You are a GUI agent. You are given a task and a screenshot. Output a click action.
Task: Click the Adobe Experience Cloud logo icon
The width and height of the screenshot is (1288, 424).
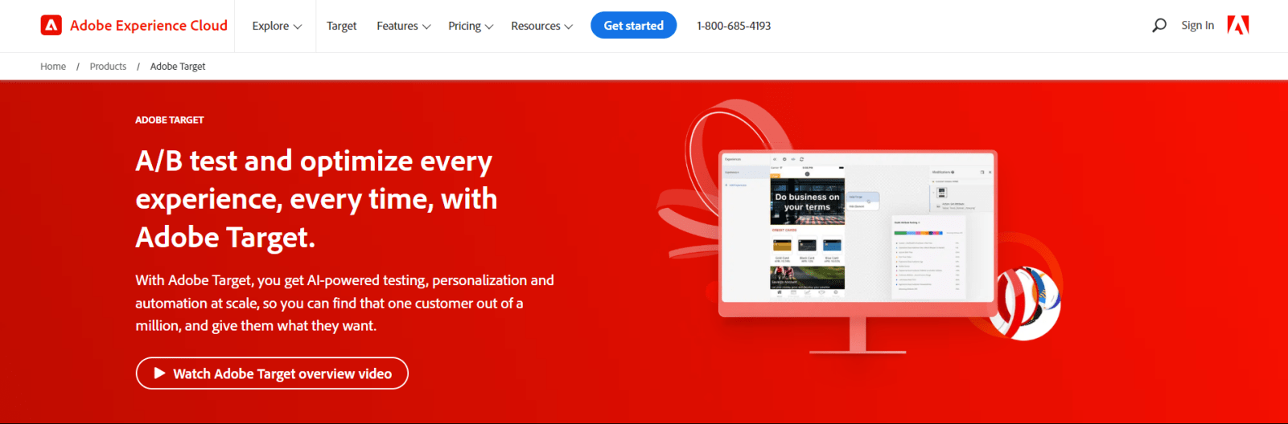[51, 26]
